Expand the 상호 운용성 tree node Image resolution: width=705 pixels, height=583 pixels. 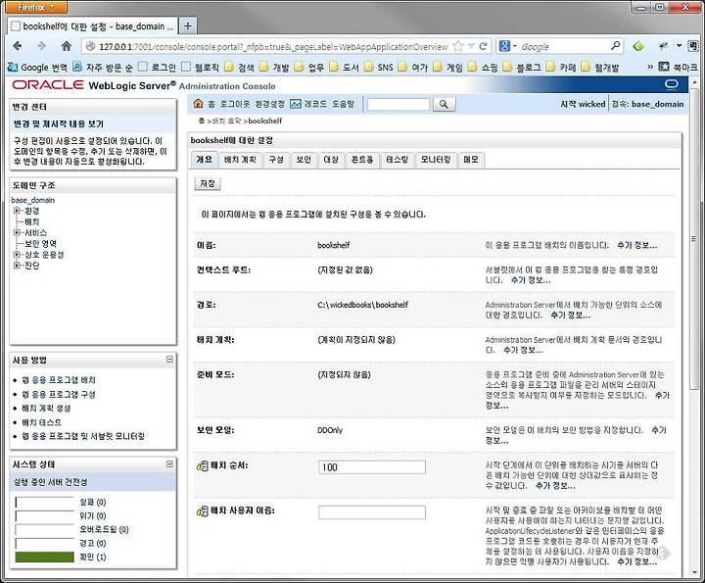click(17, 255)
